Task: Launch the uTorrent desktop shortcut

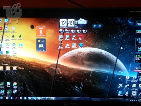Action: coord(7,45)
